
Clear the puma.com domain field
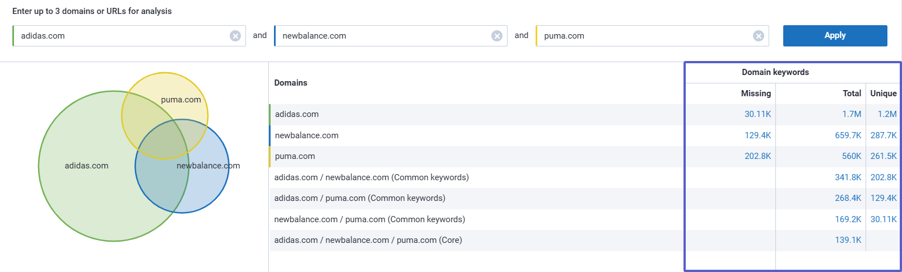tap(759, 36)
